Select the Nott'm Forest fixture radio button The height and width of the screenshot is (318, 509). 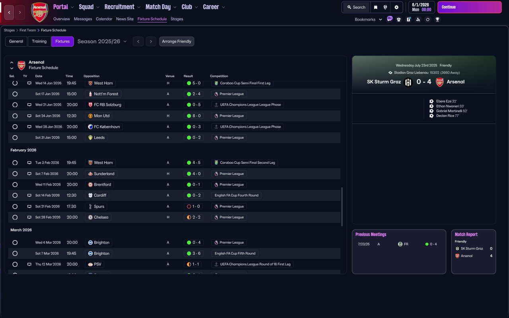(x=15, y=94)
